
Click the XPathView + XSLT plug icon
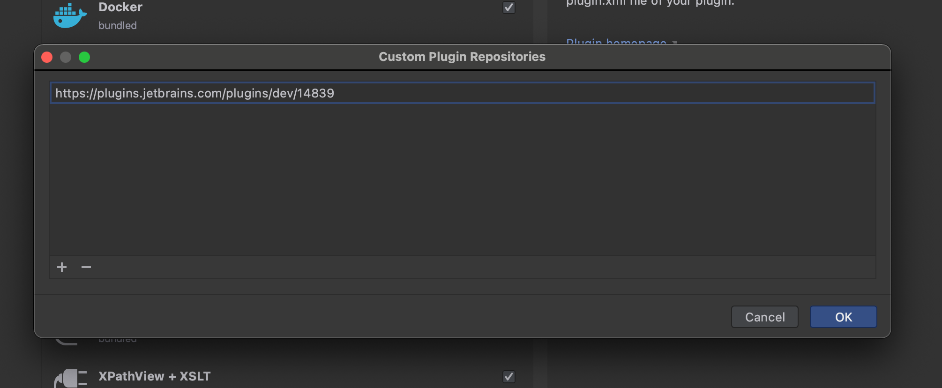(71, 378)
